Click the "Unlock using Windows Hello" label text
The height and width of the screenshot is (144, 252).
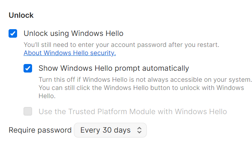point(73,34)
